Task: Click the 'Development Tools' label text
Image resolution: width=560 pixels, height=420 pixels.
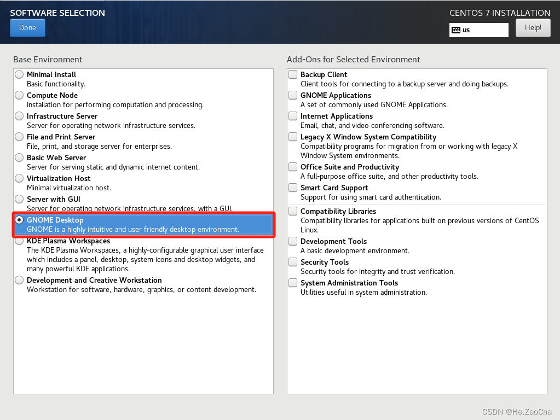Action: 333,241
